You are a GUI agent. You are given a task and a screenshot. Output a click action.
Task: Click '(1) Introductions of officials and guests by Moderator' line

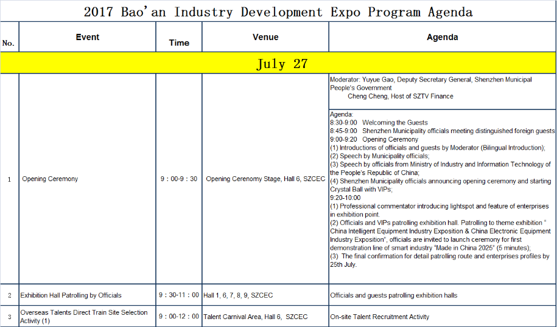438,148
